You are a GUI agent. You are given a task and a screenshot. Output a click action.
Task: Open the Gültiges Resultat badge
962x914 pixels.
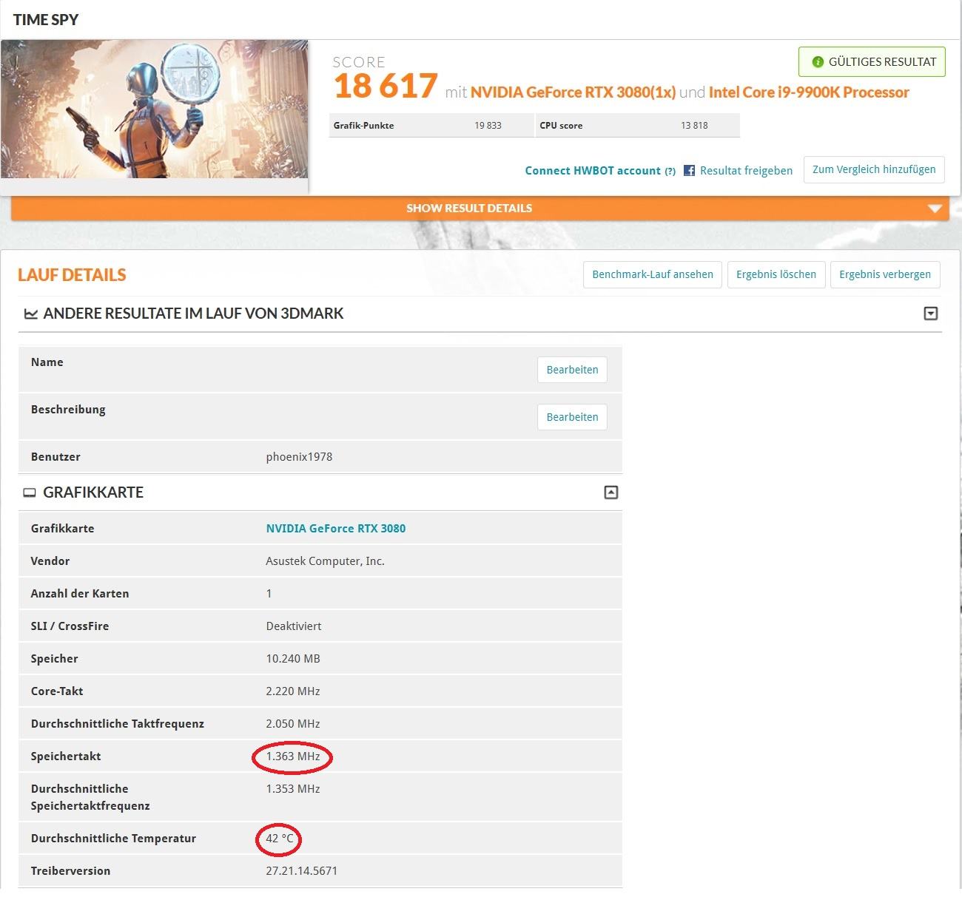pos(872,62)
